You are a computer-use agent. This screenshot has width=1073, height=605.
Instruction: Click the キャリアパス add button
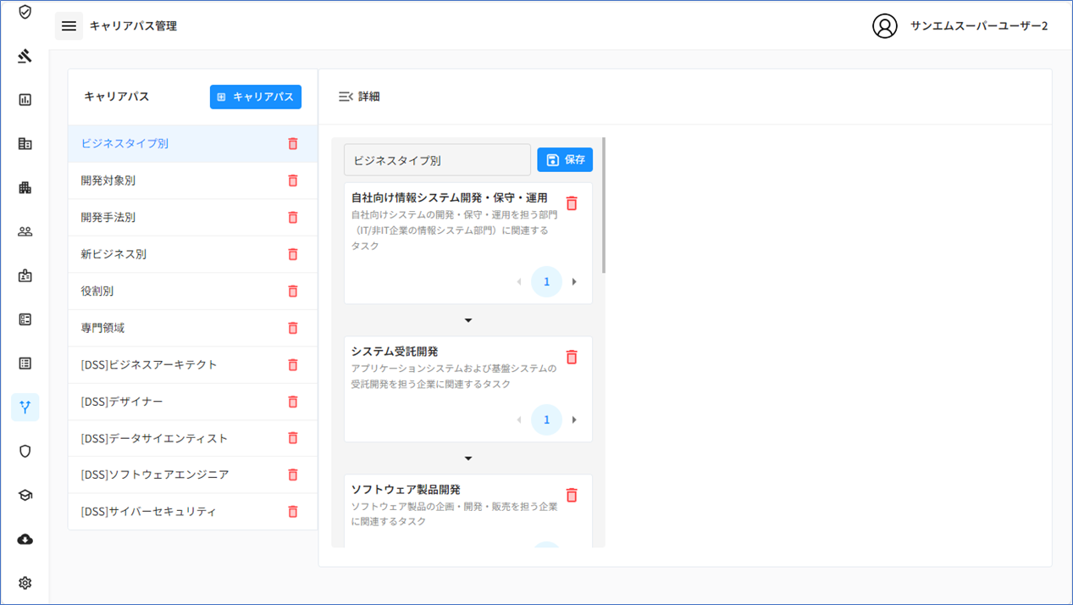click(255, 97)
